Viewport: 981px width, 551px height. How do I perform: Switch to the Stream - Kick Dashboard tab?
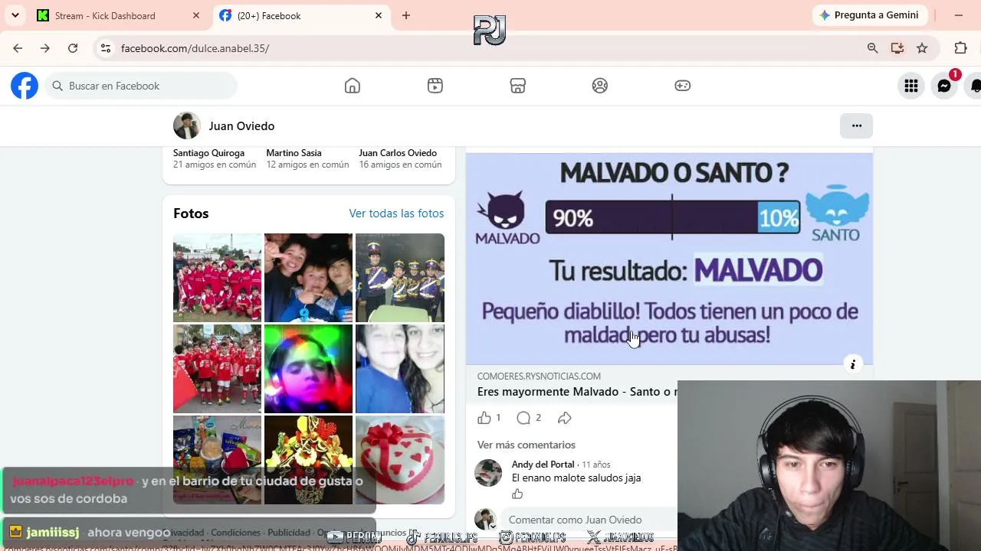119,15
